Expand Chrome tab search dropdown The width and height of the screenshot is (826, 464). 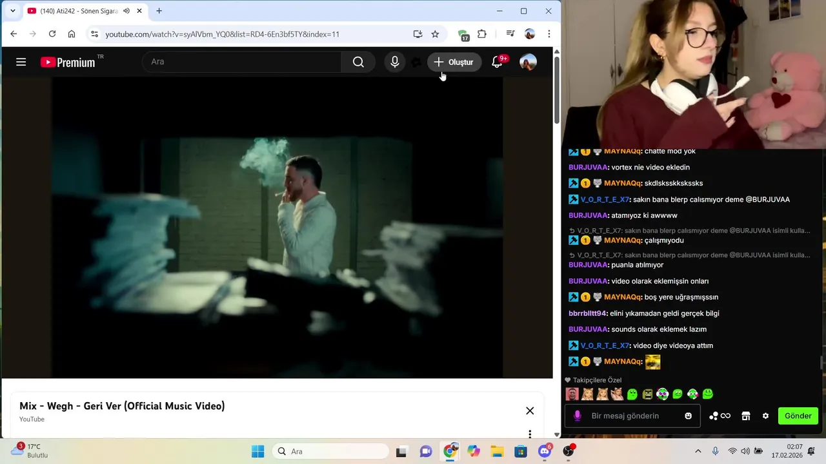click(12, 11)
